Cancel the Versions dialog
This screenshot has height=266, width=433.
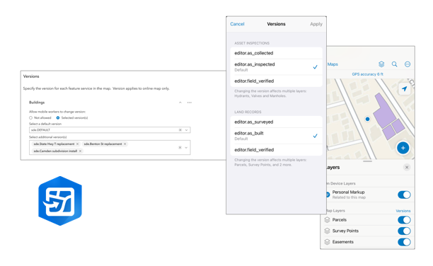237,24
